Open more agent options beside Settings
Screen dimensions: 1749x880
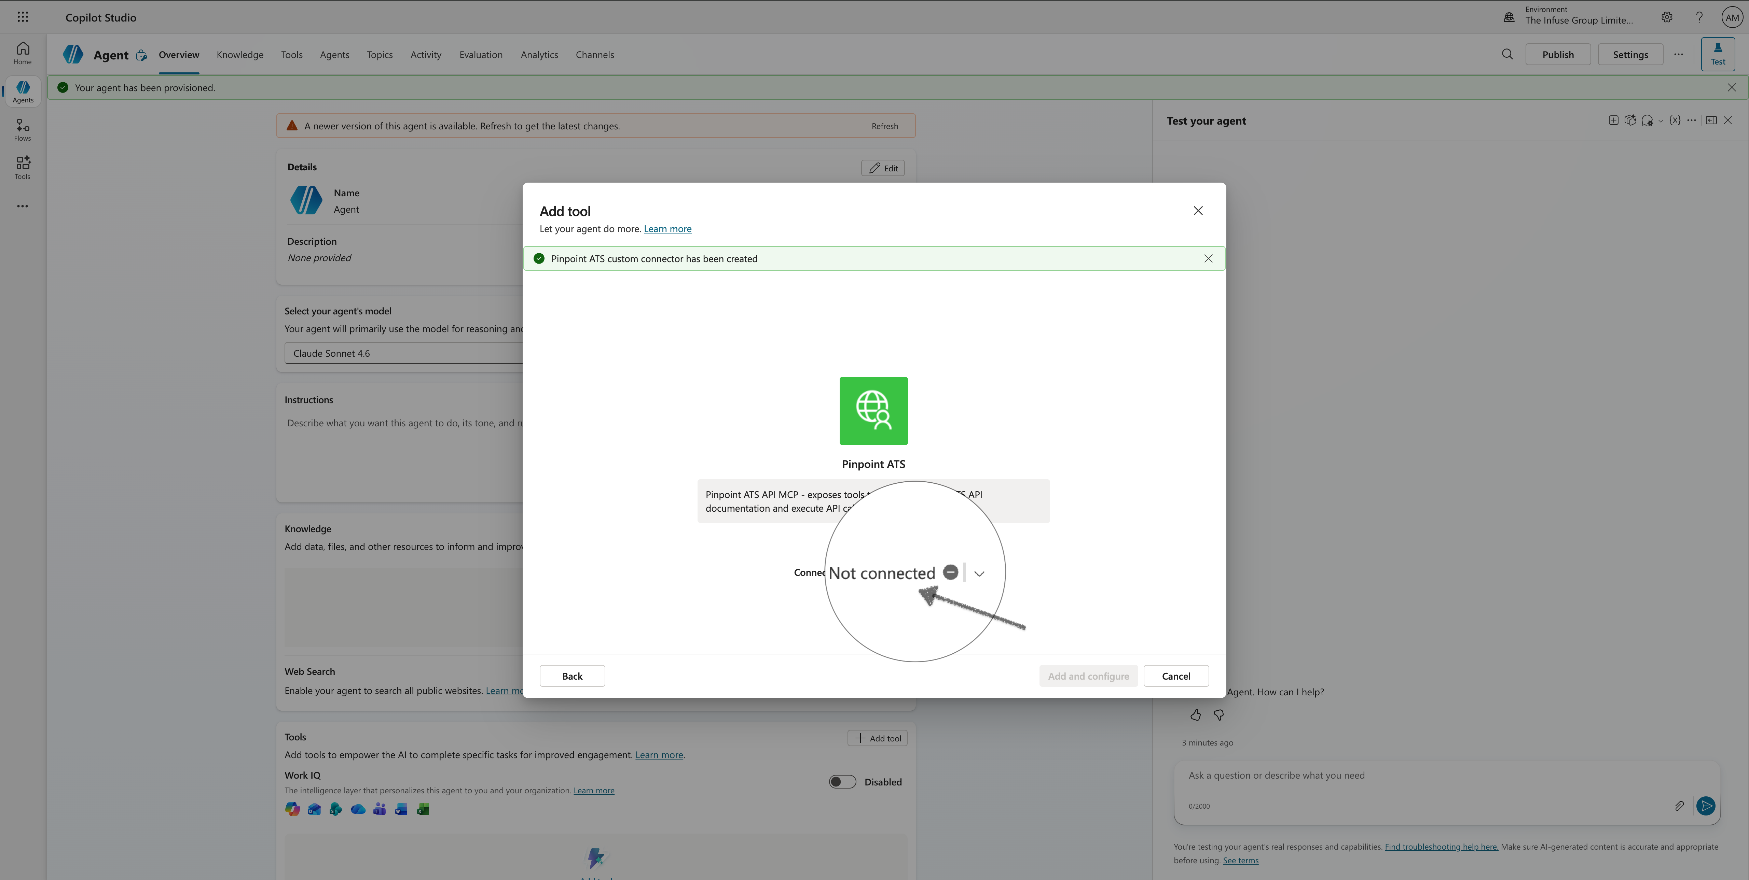pyautogui.click(x=1678, y=54)
